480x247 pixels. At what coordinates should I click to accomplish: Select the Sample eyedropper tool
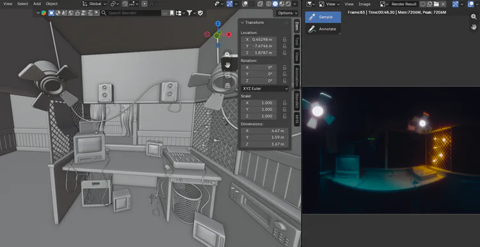[323, 17]
